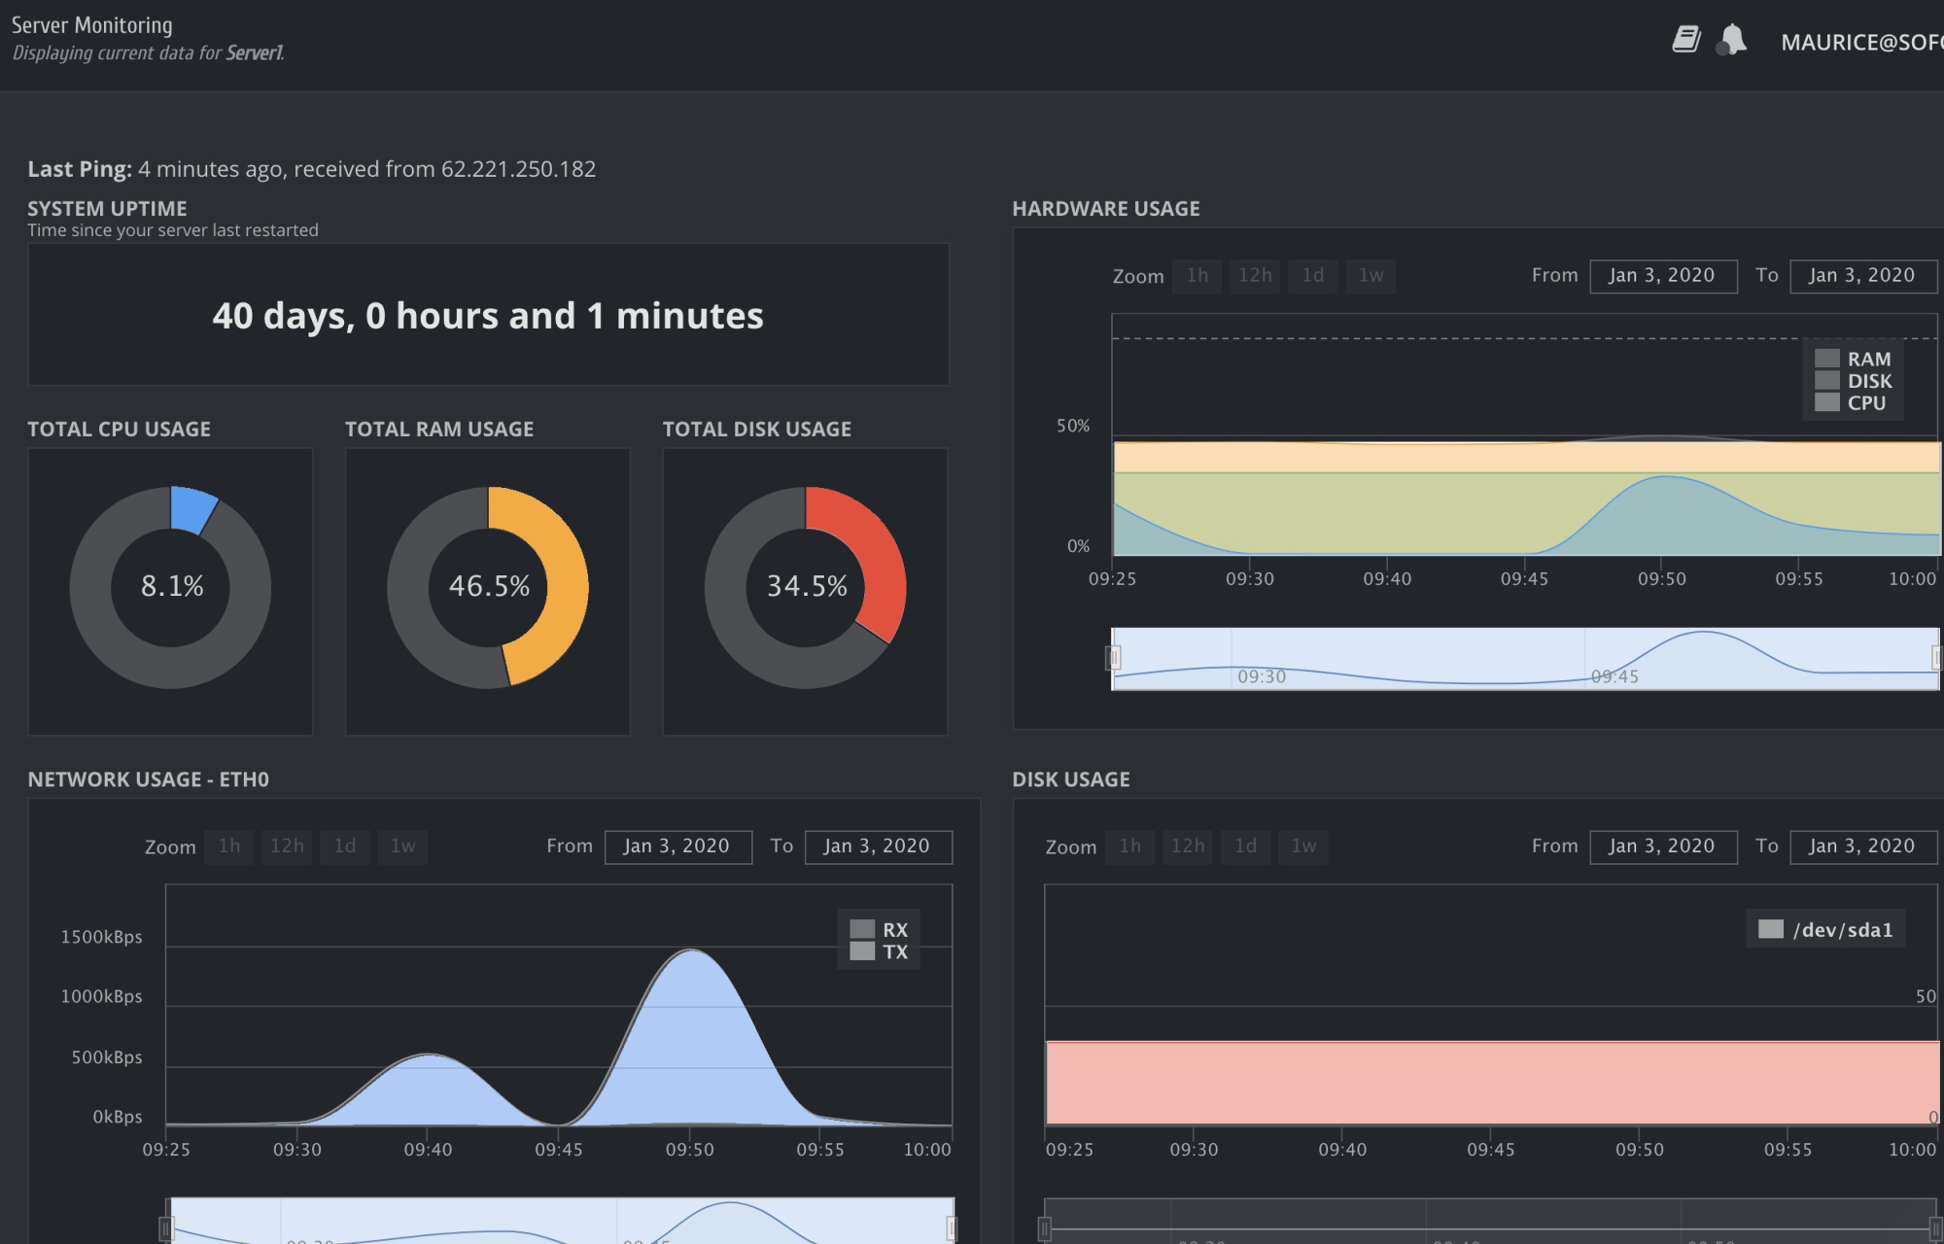Select 1h zoom in Hardware Usage
Viewport: 1944px width, 1244px height.
click(1197, 275)
